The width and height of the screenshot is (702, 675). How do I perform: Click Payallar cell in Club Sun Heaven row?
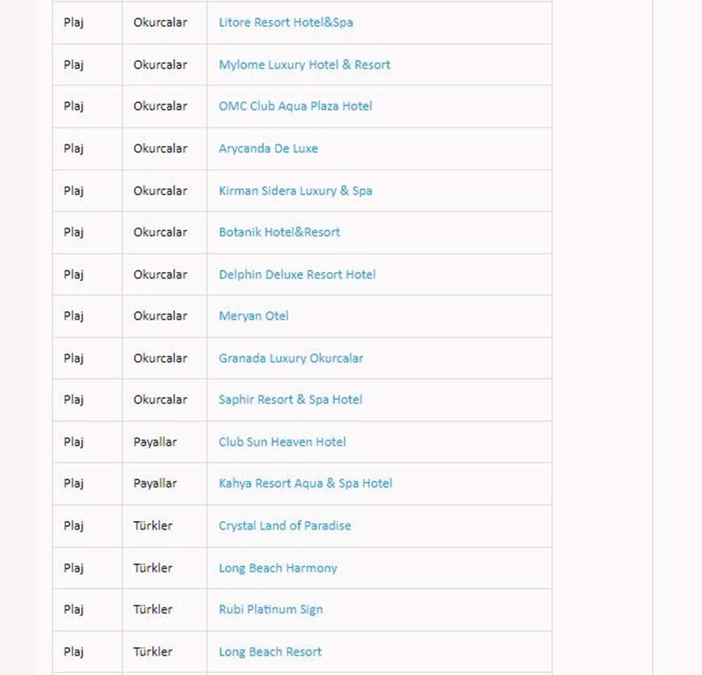coord(155,442)
